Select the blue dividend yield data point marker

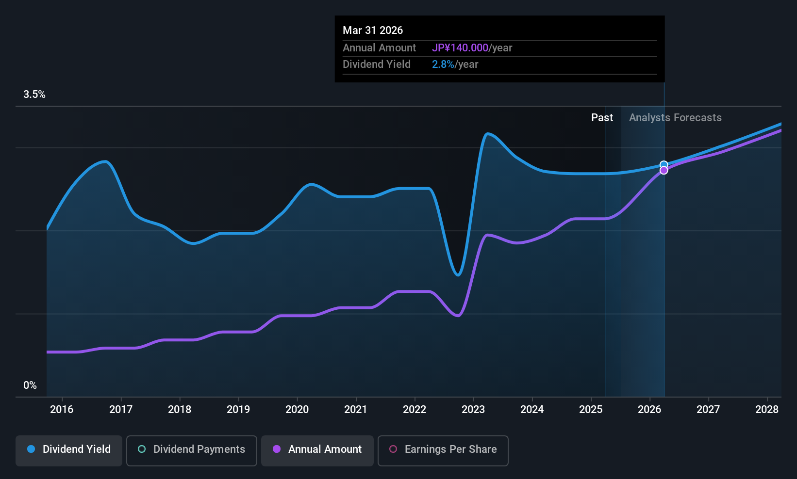(664, 165)
